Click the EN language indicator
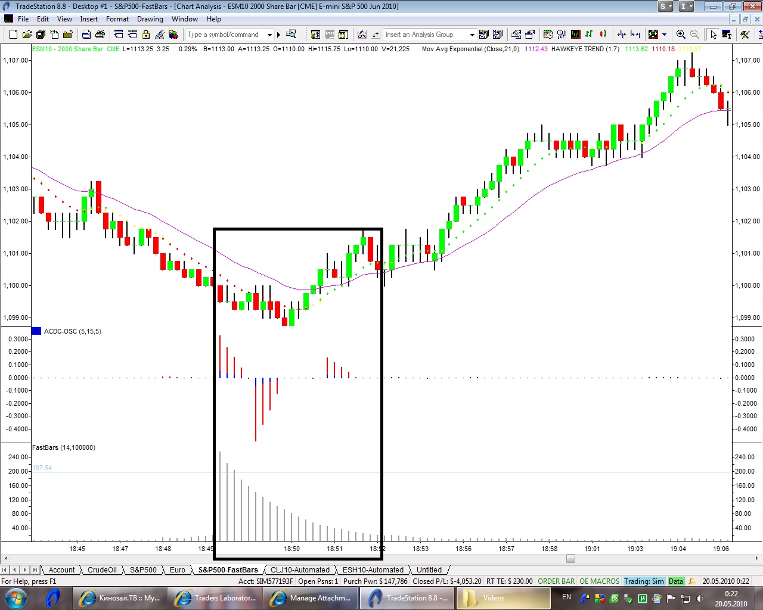763x610 pixels. pyautogui.click(x=566, y=597)
